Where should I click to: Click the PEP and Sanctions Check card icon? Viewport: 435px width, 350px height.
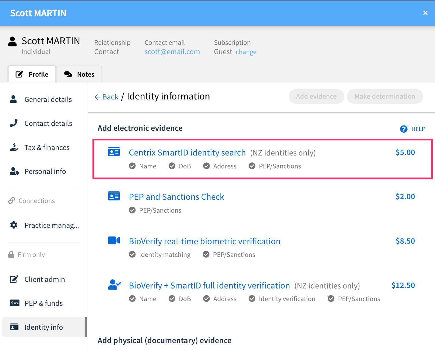click(114, 196)
